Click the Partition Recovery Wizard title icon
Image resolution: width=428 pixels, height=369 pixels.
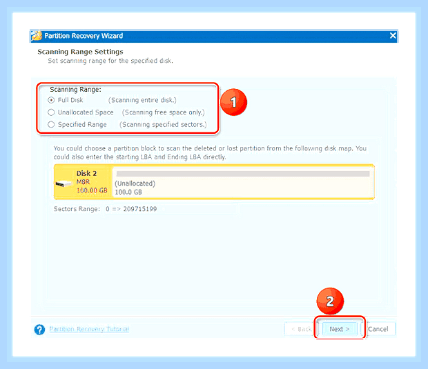(37, 36)
